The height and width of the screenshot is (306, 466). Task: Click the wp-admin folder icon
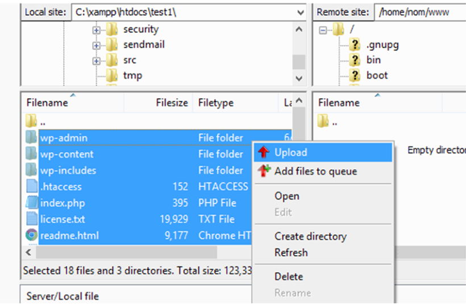31,138
